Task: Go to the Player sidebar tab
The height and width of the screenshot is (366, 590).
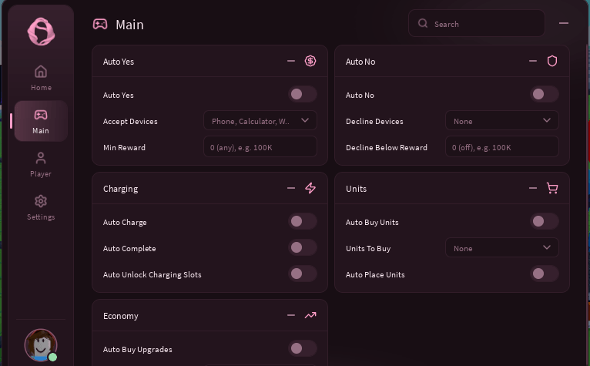Action: pos(41,164)
